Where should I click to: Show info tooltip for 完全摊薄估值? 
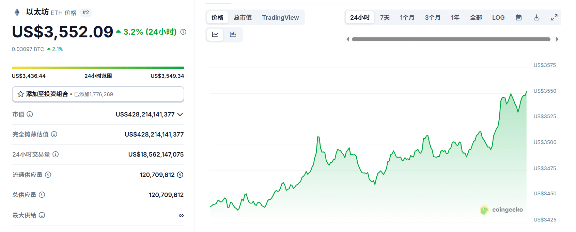[54, 134]
